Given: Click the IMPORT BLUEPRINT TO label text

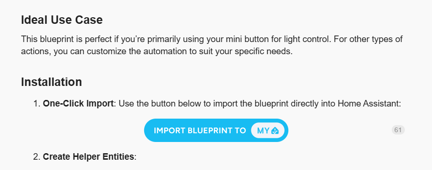Looking at the screenshot, I should tap(200, 130).
